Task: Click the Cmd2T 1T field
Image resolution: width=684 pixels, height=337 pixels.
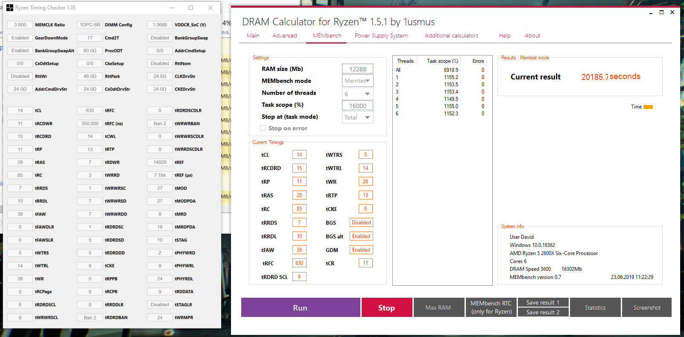Action: (90, 38)
